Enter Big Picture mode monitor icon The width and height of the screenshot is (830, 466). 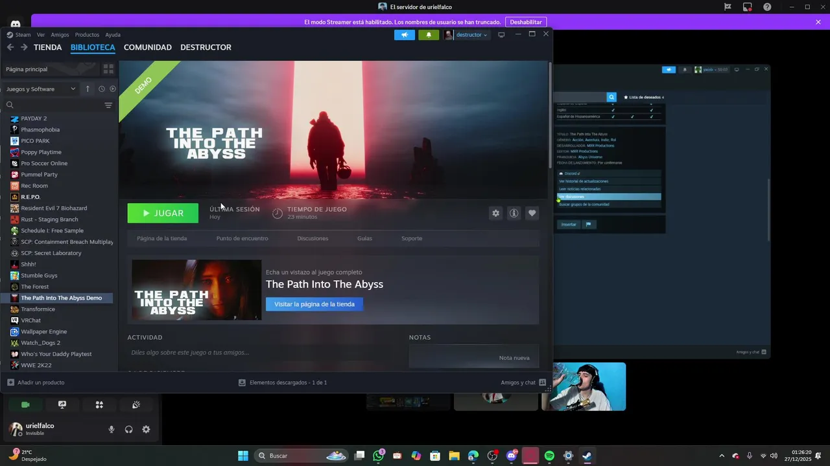(x=501, y=35)
